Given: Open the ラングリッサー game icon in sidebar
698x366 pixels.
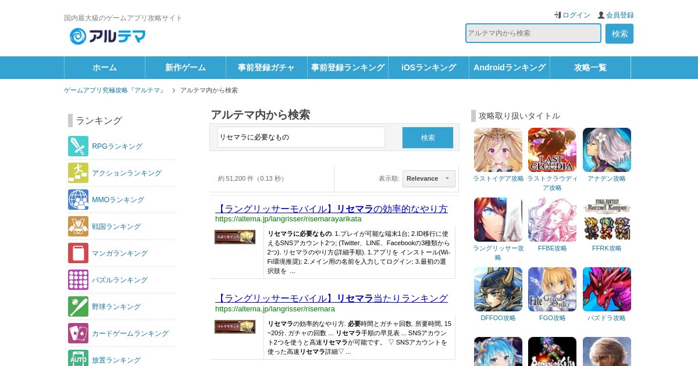Looking at the screenshot, I should (x=498, y=220).
